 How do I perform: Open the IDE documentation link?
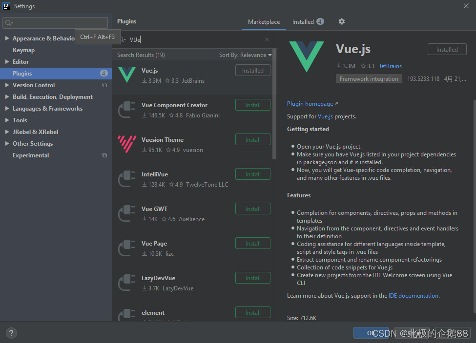point(414,296)
